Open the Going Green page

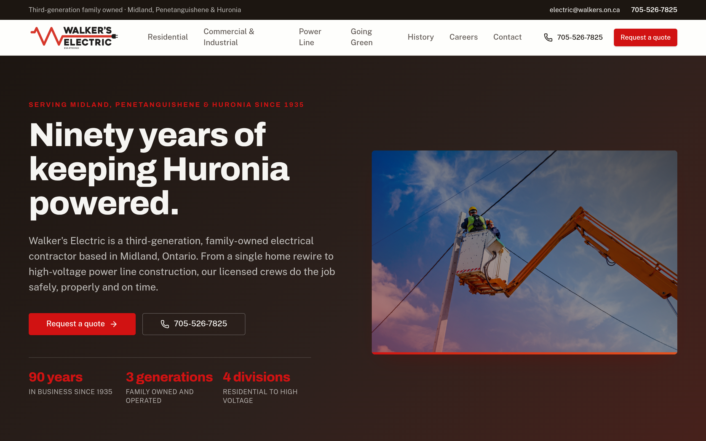tap(362, 37)
